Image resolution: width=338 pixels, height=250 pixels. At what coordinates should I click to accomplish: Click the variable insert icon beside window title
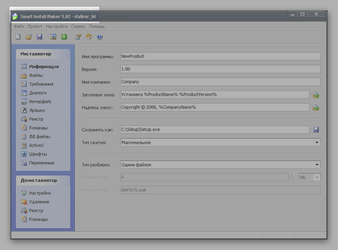coord(316,95)
